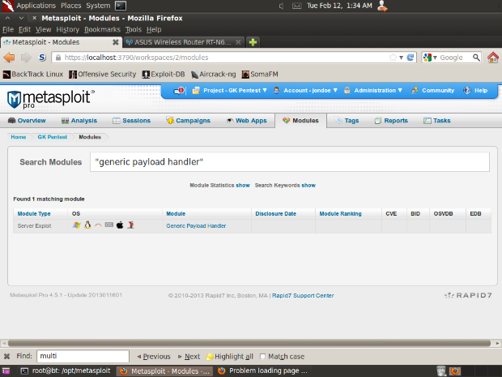Click the show desktop icon in bottom panel

(x=6, y=371)
